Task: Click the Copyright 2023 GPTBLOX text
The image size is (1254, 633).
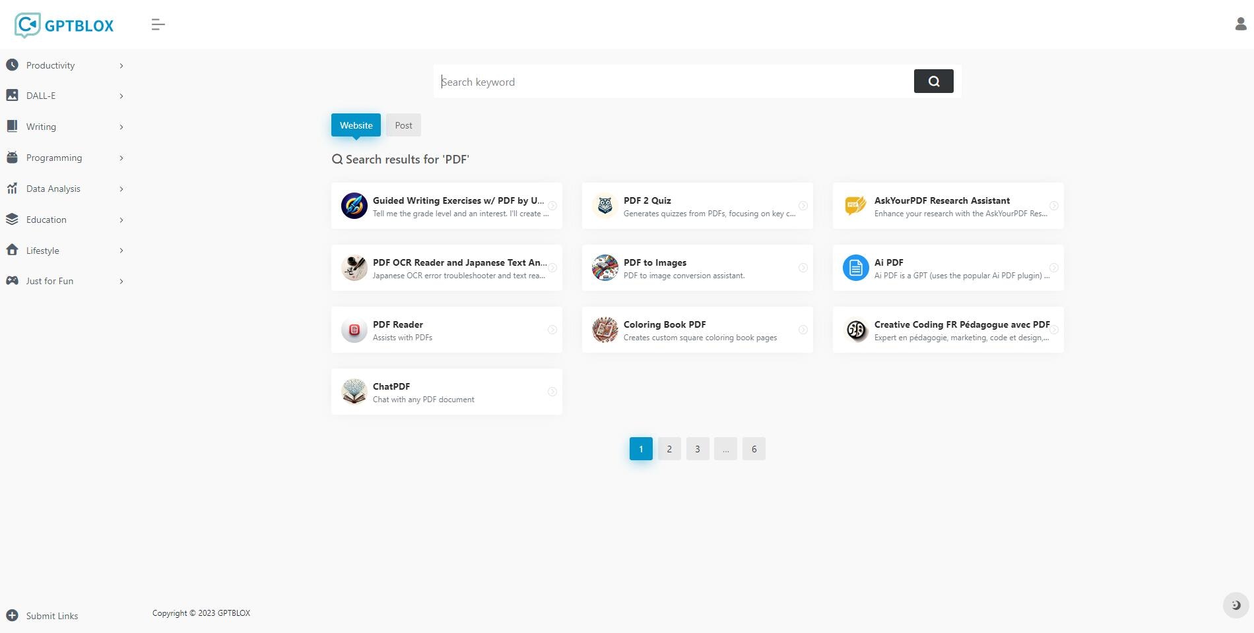Action: pos(201,613)
